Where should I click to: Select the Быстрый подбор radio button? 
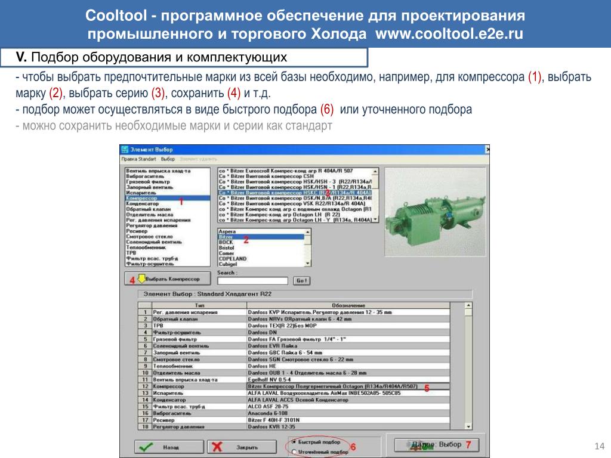tap(294, 442)
